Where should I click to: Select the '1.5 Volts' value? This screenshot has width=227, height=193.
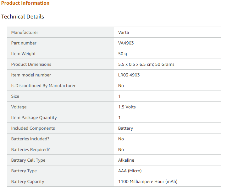[127, 107]
